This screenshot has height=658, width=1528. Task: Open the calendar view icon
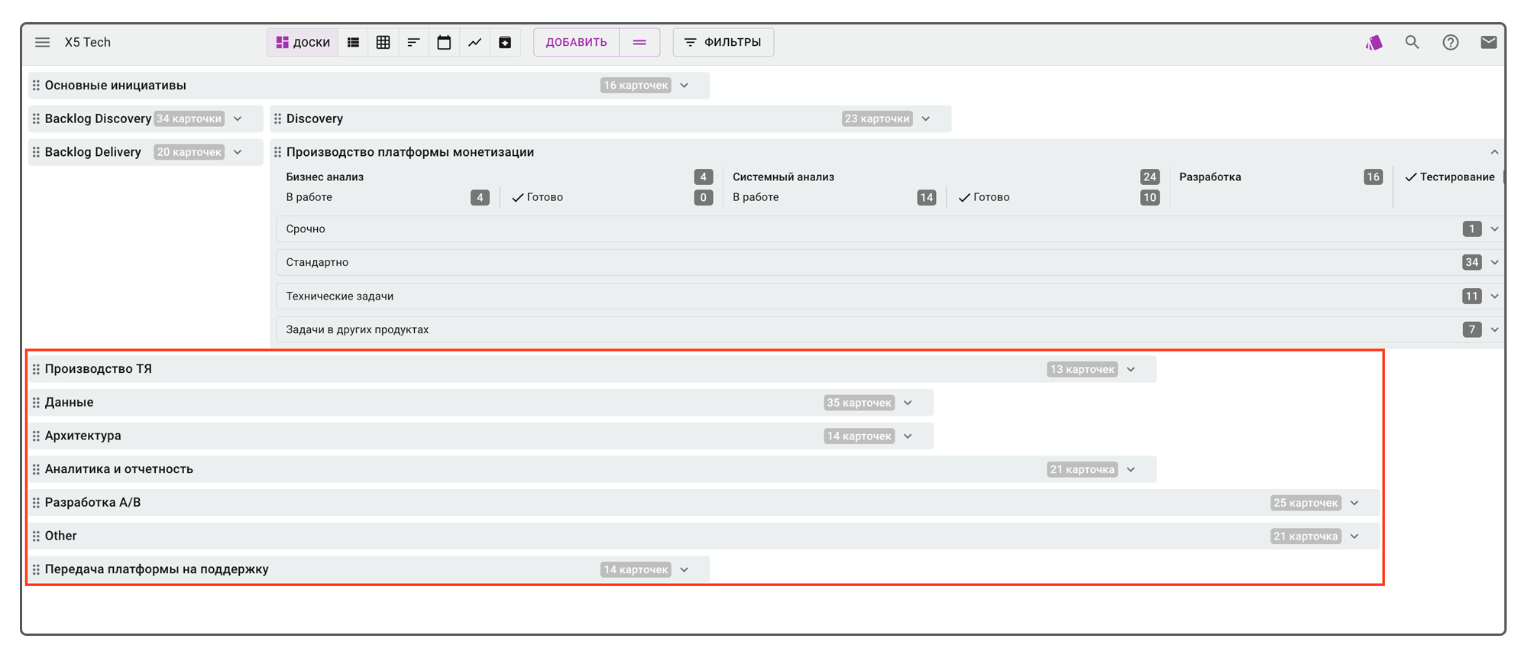(x=444, y=43)
